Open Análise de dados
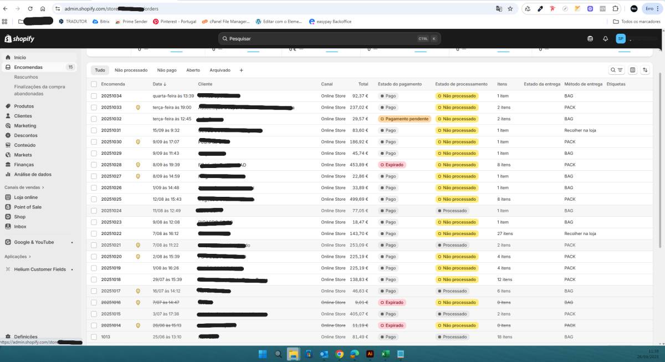665x362 pixels. [x=33, y=174]
